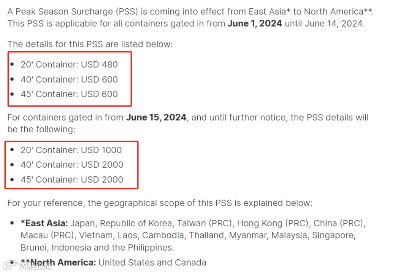Click the bullet before *East Asia

[x=13, y=223]
